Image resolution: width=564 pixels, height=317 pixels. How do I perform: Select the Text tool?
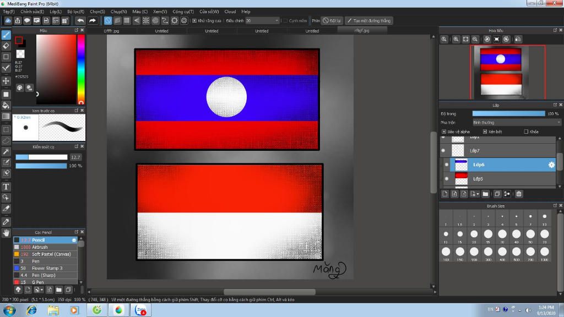point(6,187)
